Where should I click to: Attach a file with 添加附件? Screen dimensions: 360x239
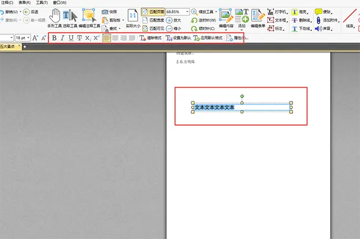[x=327, y=20]
